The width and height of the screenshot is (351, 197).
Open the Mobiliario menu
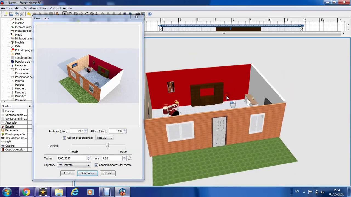click(x=30, y=8)
